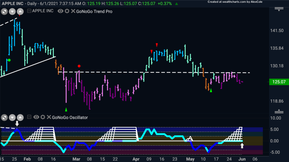
Task: Click the green up-triangle below mid-May low
Action: point(211,90)
